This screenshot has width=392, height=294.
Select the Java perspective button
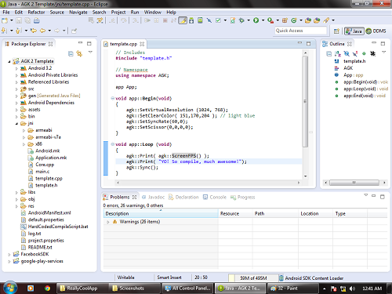[354, 31]
